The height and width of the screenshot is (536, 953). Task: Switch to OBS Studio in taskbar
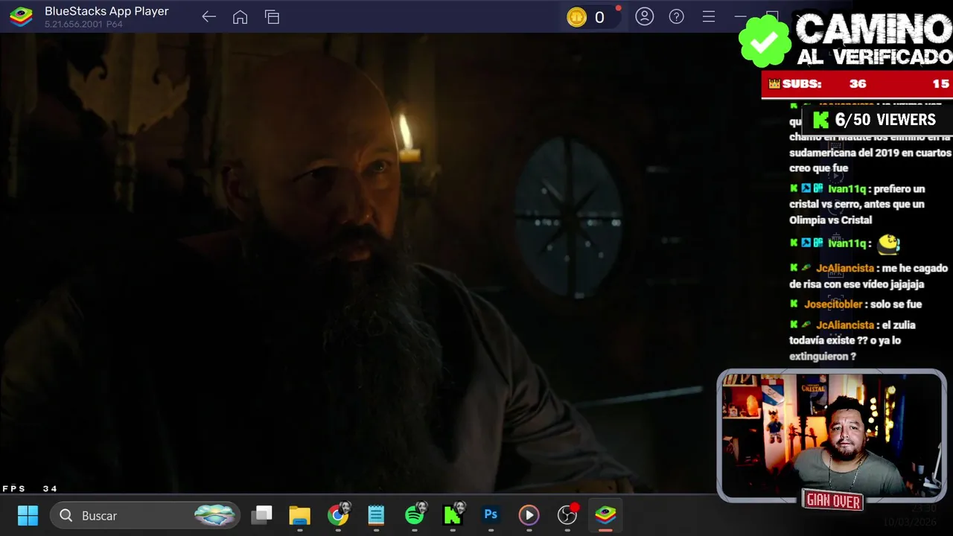(567, 514)
